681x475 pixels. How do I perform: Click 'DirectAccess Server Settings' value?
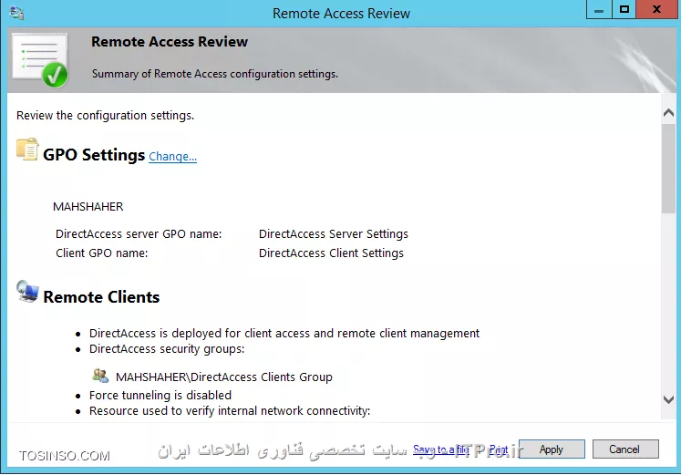[x=334, y=234]
